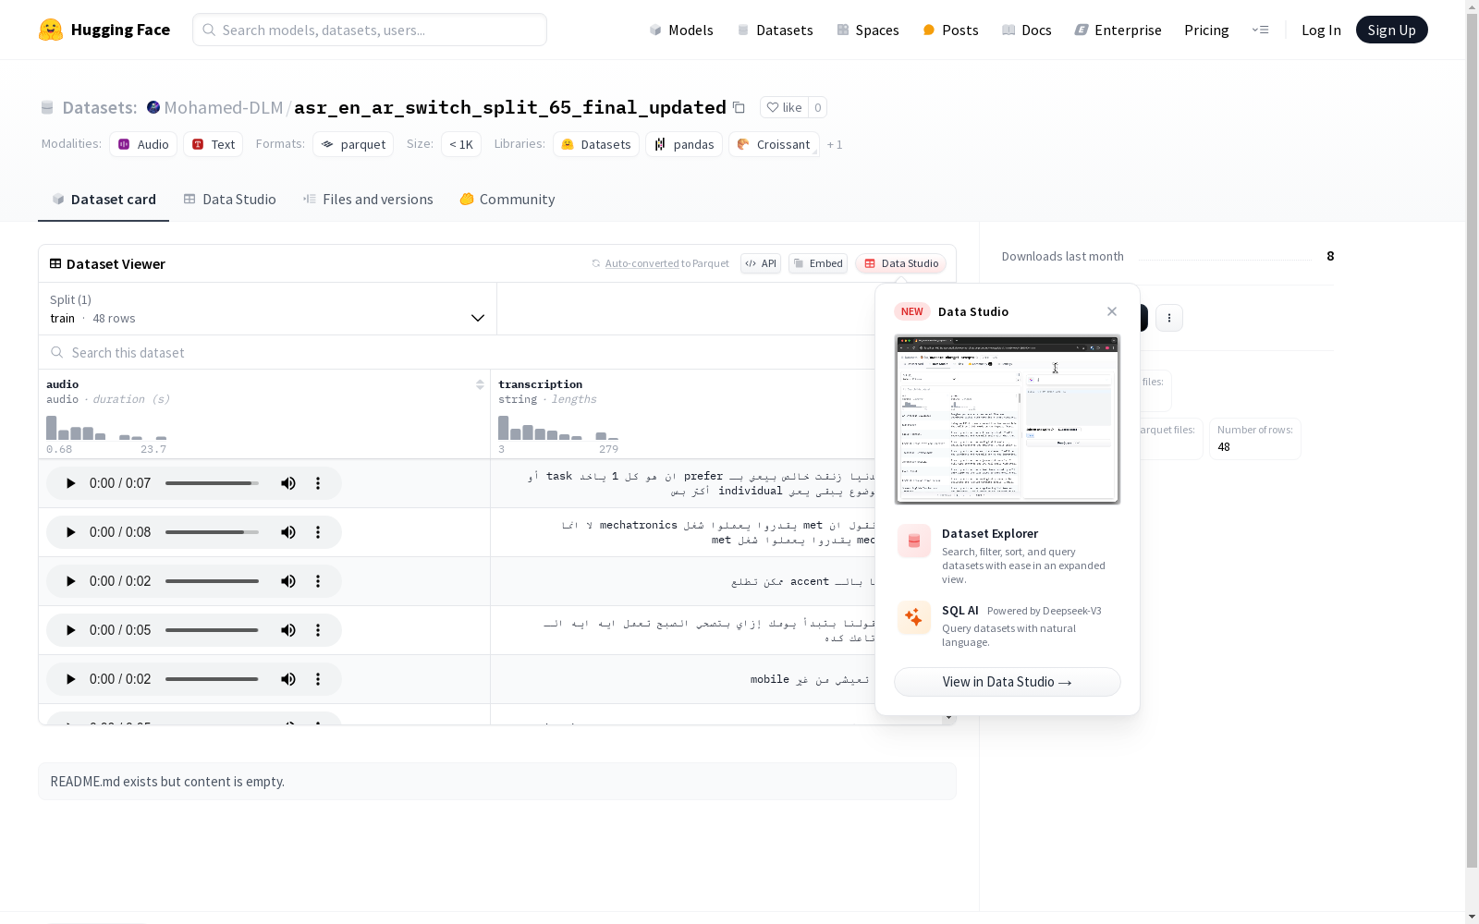Click the page scrollbar down arrow
Image resolution: width=1479 pixels, height=924 pixels.
click(x=1472, y=917)
